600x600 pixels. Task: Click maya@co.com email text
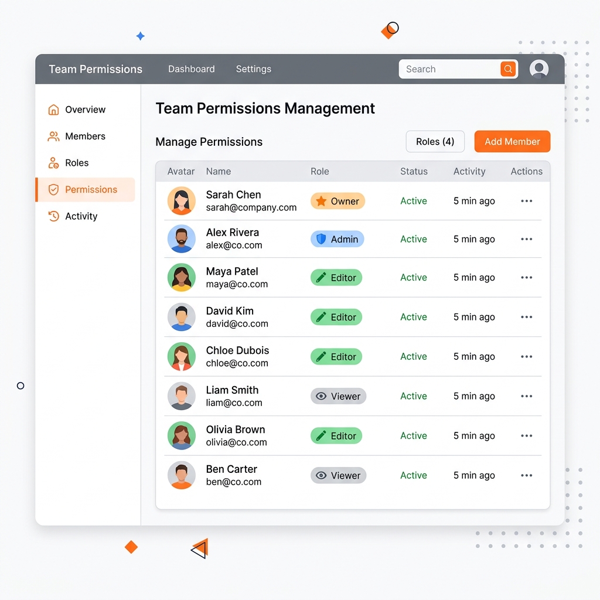coord(237,284)
